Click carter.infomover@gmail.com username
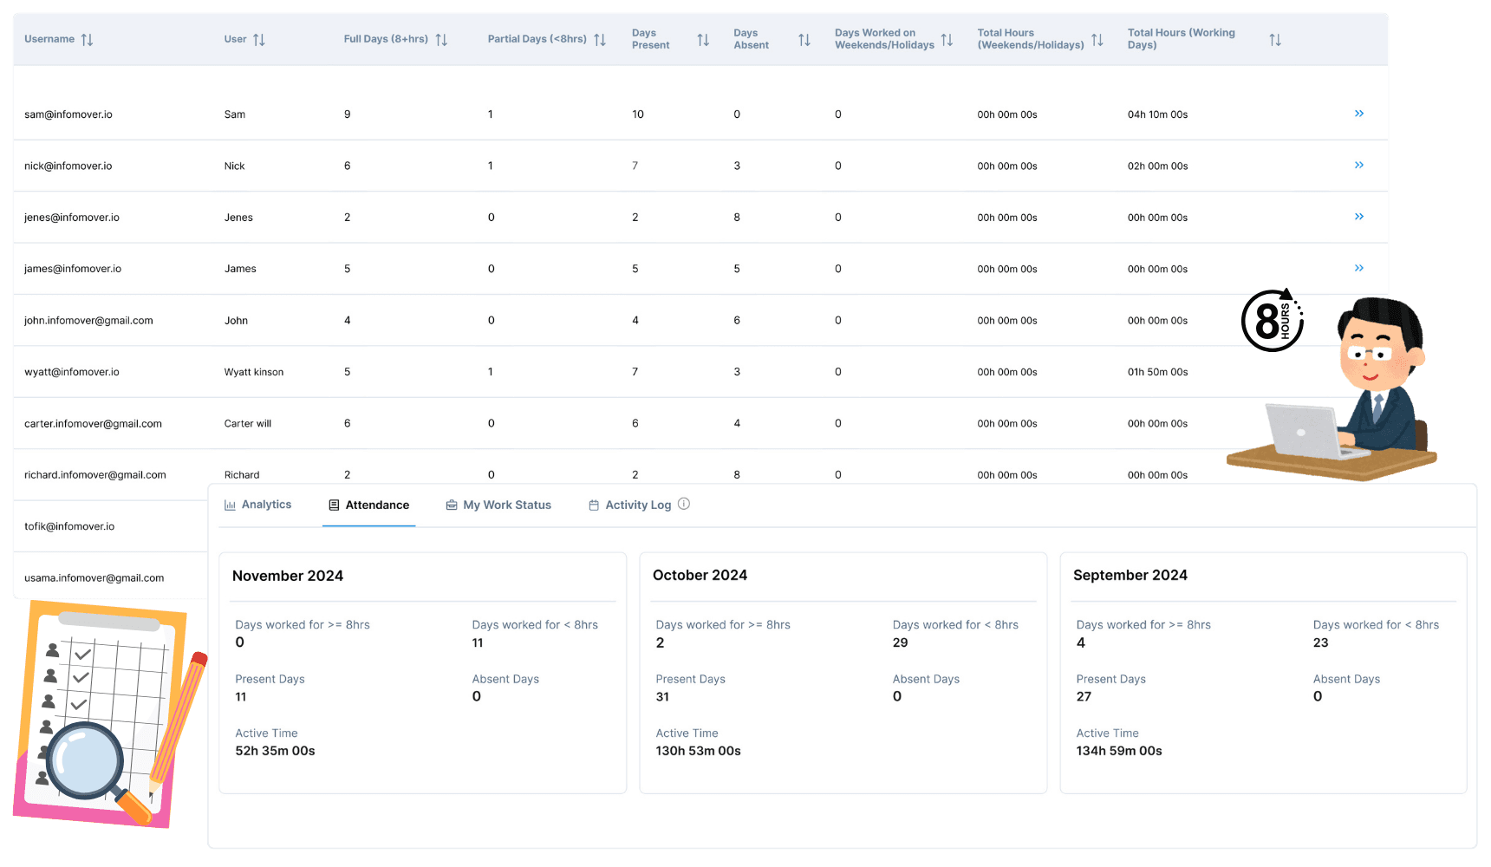The image size is (1491, 867). tap(93, 424)
